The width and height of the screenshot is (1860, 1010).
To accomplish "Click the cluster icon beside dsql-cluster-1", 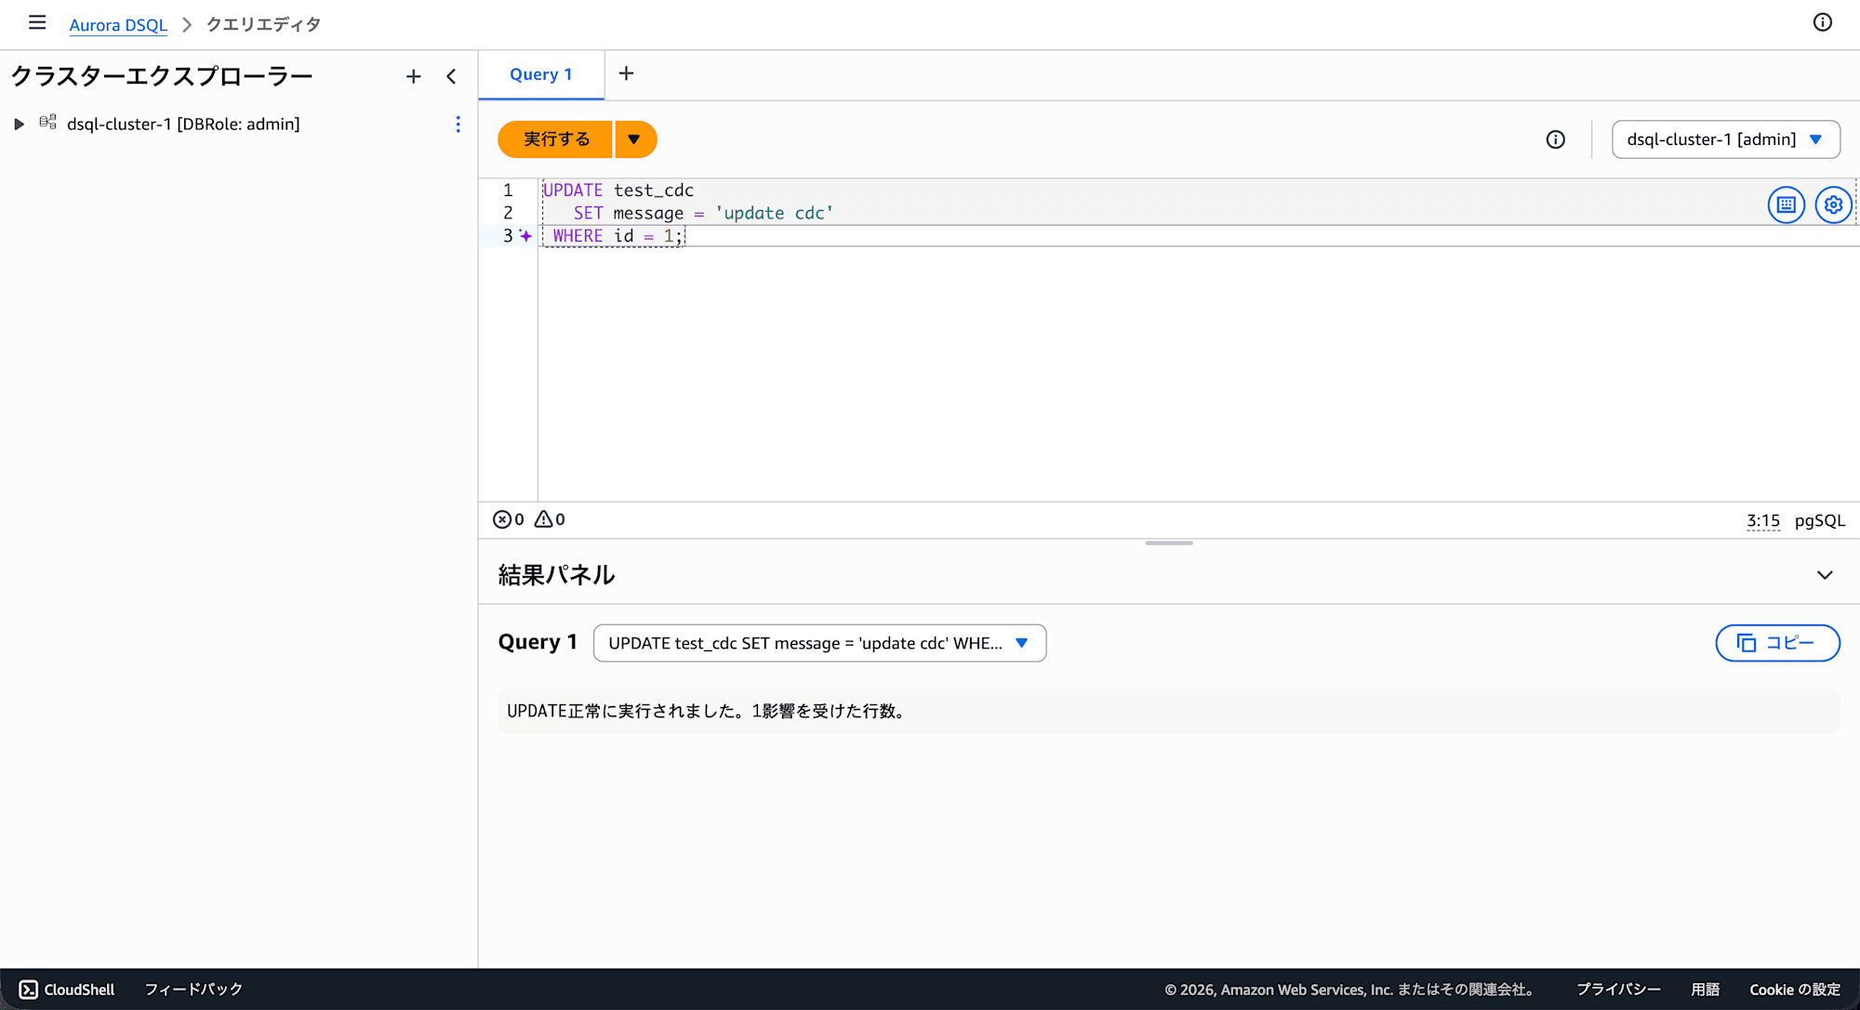I will [47, 123].
